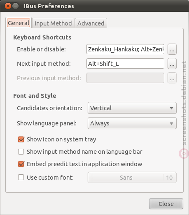Click the Sans 10 font chooser button

pyautogui.click(x=132, y=178)
